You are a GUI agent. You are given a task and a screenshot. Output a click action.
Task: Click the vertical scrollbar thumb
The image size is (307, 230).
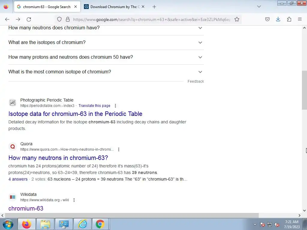(x=304, y=90)
